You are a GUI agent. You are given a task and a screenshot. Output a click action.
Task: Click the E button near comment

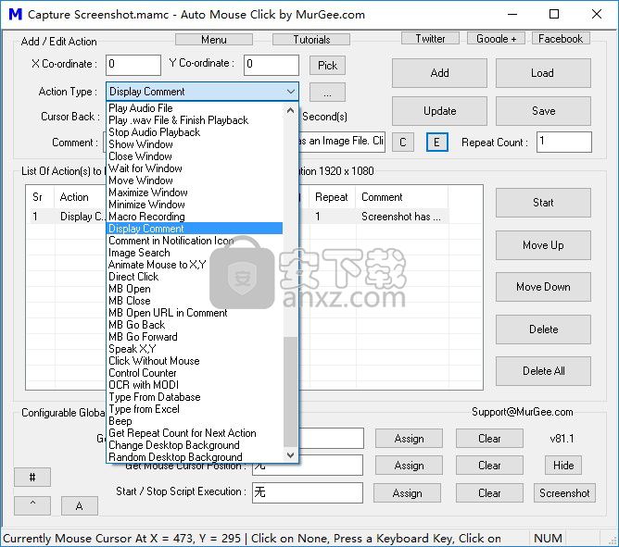click(437, 142)
